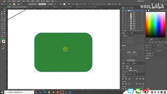Open the 对象(O) menu
The width and height of the screenshot is (167, 94).
19,1
